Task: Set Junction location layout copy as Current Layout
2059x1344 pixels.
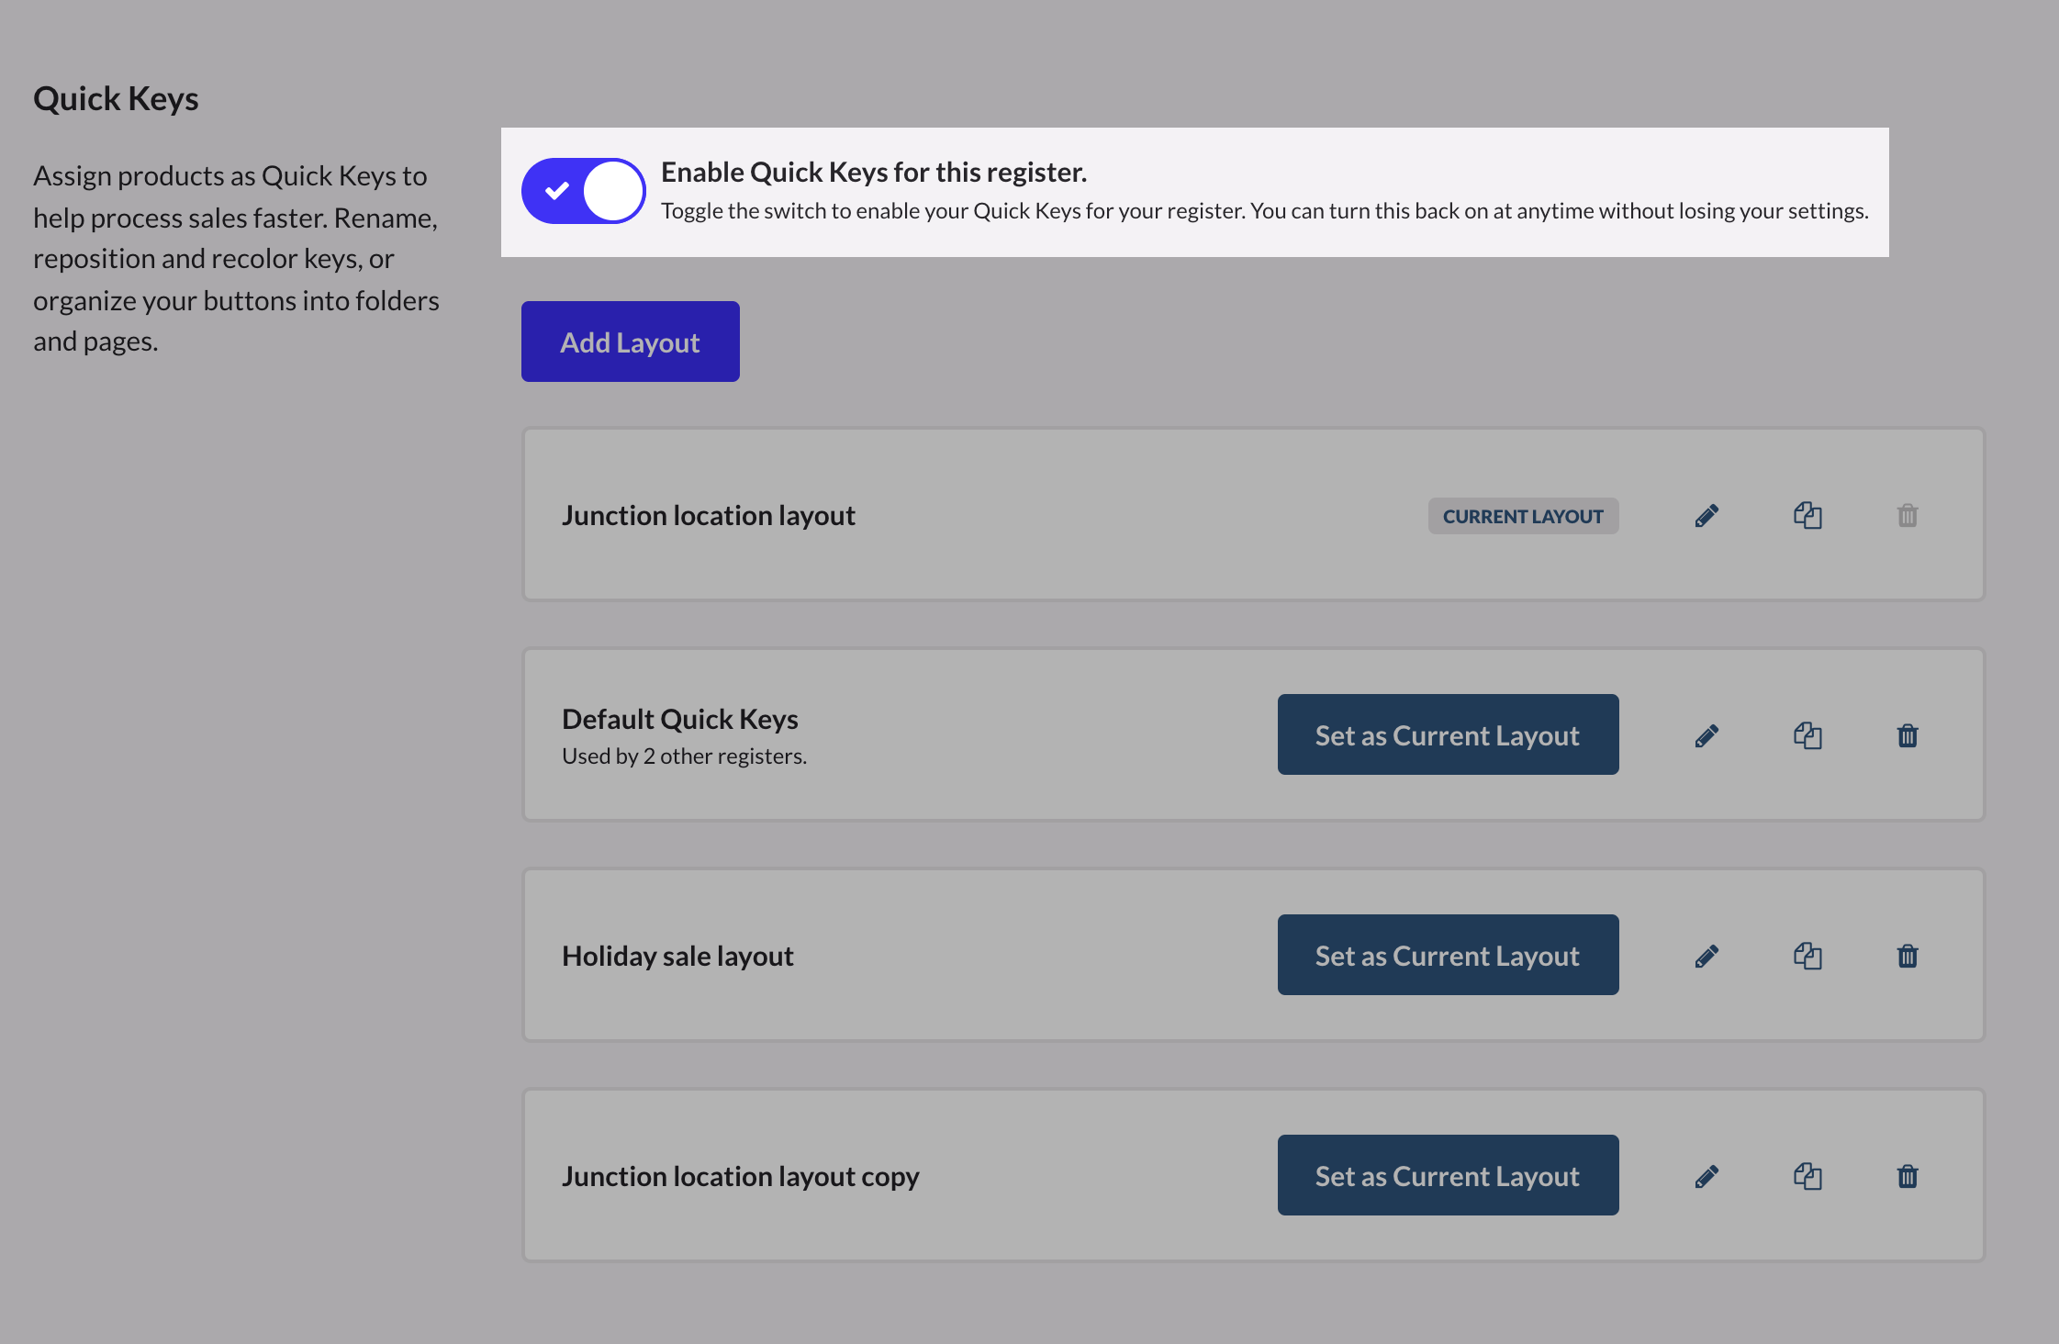Action: pos(1447,1174)
